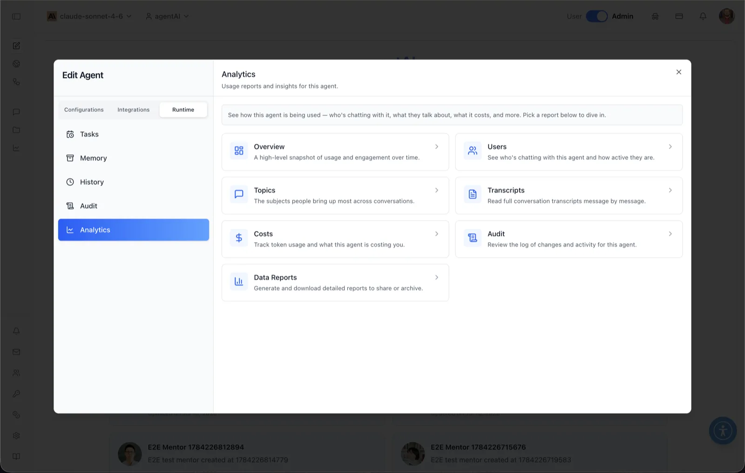Click the new chat compose icon

(x=16, y=46)
